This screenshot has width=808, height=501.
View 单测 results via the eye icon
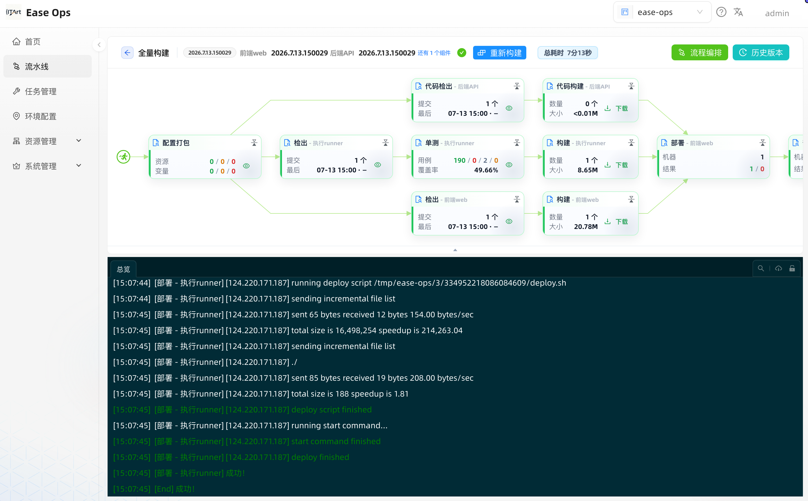pyautogui.click(x=509, y=165)
